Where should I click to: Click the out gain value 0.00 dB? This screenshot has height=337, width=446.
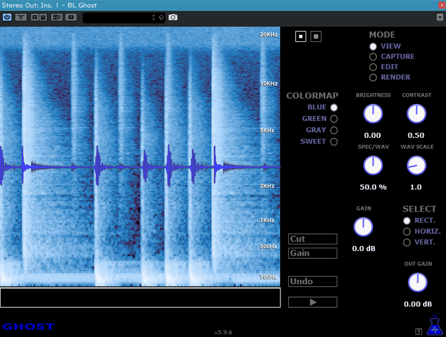pyautogui.click(x=418, y=304)
